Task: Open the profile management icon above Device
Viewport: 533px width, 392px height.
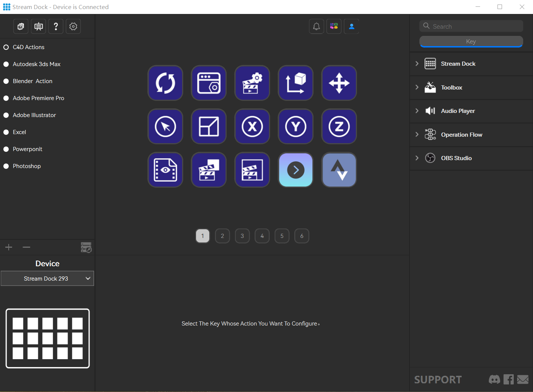Action: [x=86, y=247]
